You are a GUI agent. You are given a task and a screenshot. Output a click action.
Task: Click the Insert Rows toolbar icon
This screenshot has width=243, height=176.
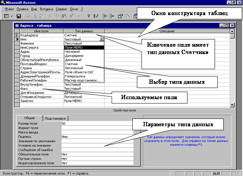pyautogui.click(x=104, y=16)
